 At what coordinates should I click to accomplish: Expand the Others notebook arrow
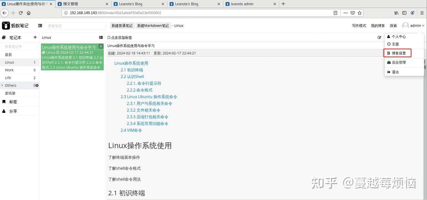2,85
